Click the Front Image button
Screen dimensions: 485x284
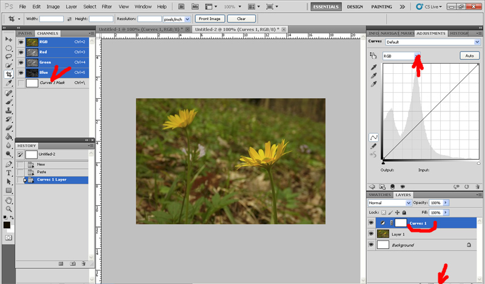[x=210, y=19]
